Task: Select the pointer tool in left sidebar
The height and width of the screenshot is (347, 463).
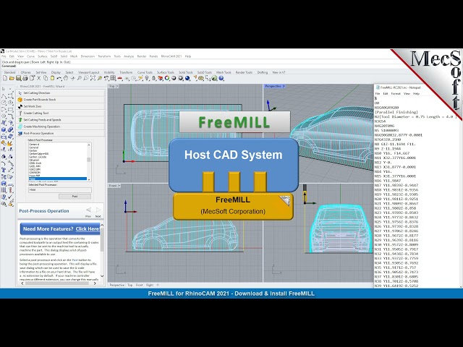Action: 3,89
